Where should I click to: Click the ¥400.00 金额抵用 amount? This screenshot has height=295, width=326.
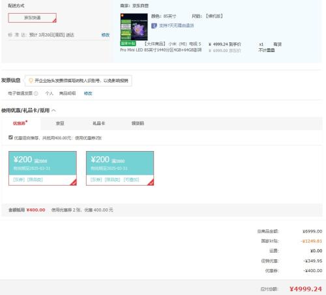click(36, 210)
